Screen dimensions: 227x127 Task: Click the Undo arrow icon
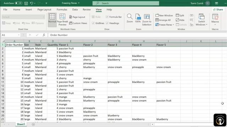coord(32,3)
